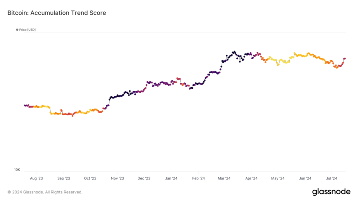Click the glassnode logo

click(x=331, y=192)
